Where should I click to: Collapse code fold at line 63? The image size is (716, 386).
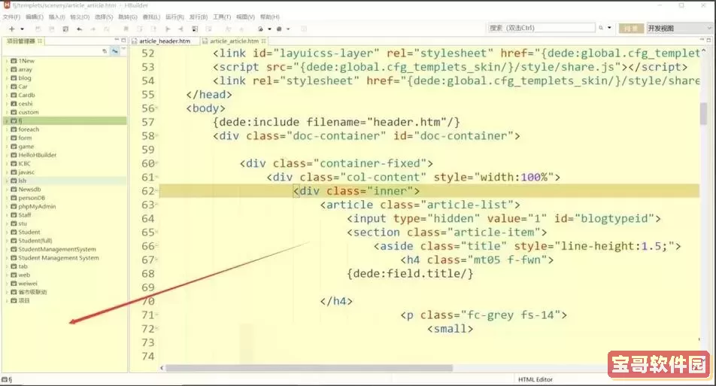click(156, 205)
